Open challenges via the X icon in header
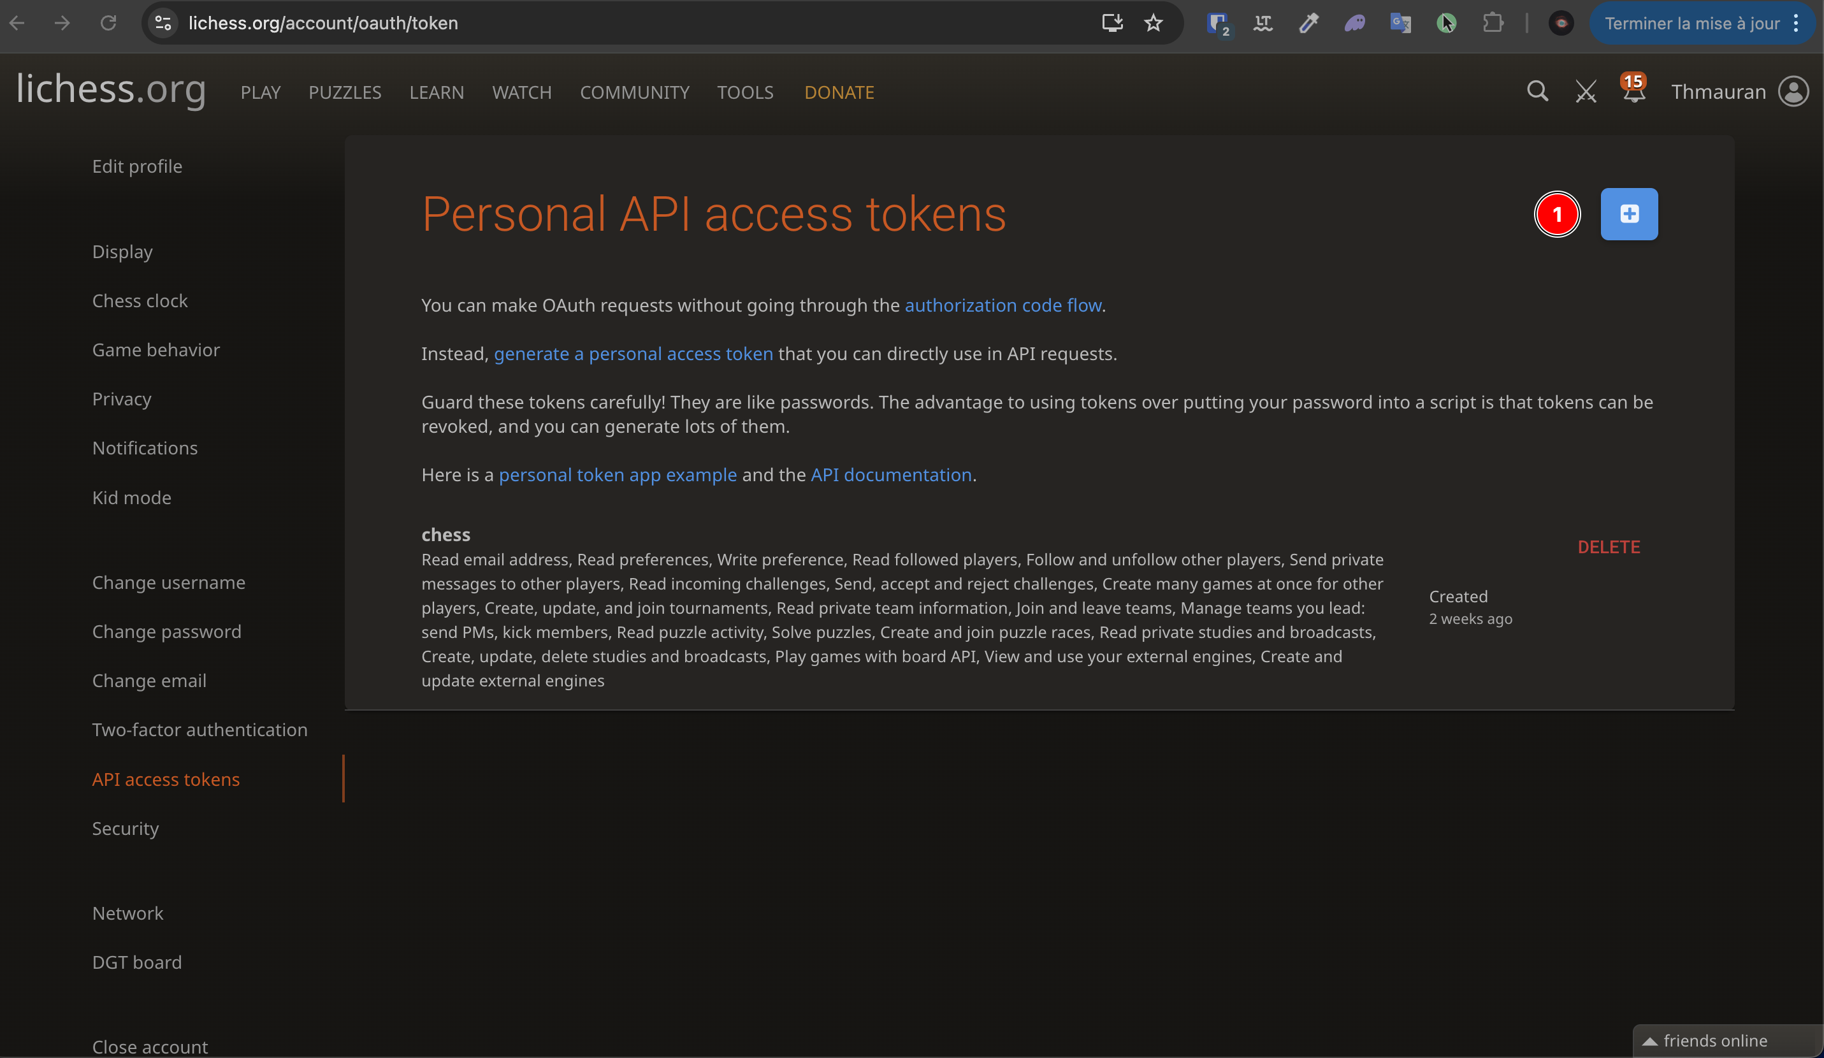This screenshot has width=1824, height=1058. (x=1585, y=91)
